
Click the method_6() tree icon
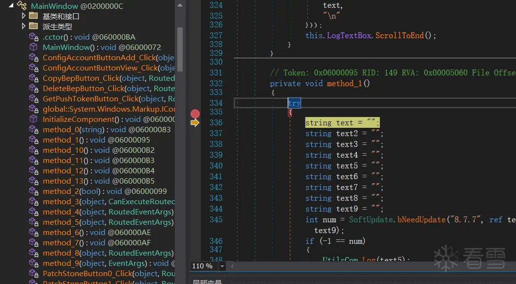pyautogui.click(x=33, y=232)
